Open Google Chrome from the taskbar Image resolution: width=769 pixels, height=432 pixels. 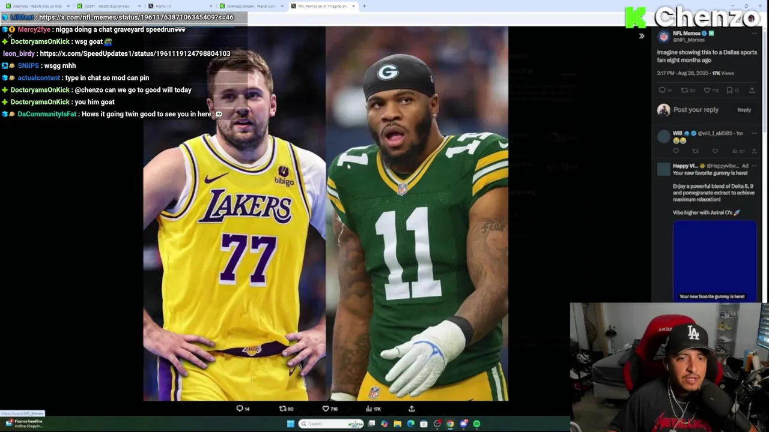tap(450, 424)
